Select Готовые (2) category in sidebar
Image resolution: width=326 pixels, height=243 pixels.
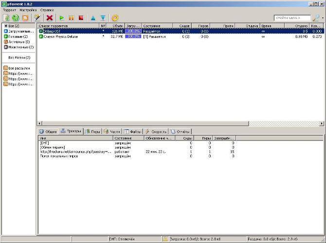point(16,36)
